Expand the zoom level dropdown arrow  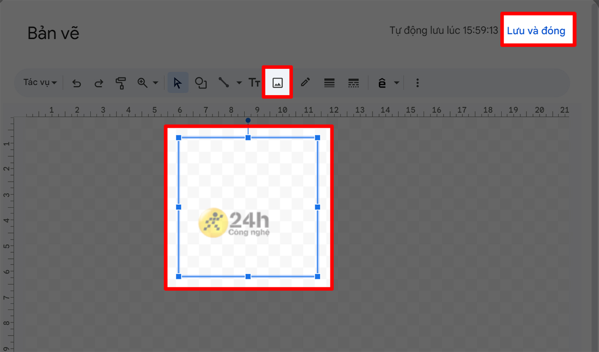click(155, 83)
